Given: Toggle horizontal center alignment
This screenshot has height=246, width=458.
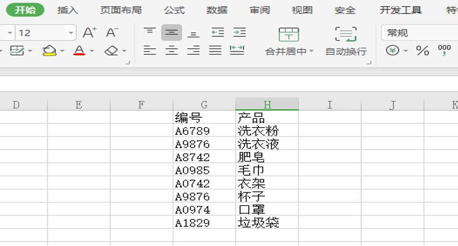Looking at the screenshot, I should pos(171,50).
